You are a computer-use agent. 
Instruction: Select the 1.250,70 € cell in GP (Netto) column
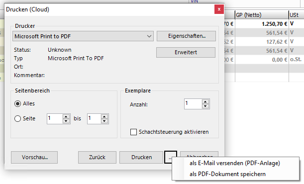click(x=262, y=24)
